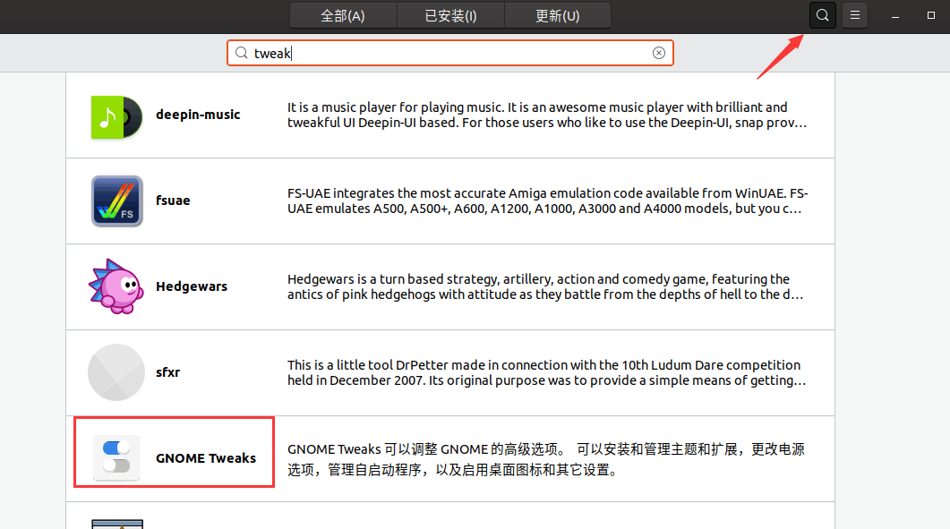Click the search magnifier button in header
Screen dimensions: 950x529
pos(822,15)
